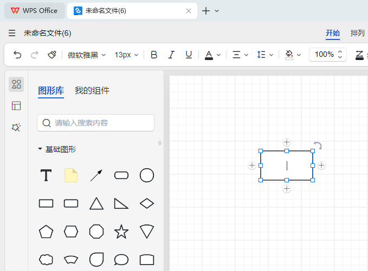
Task: Select the pentagon shape
Action: click(x=46, y=232)
